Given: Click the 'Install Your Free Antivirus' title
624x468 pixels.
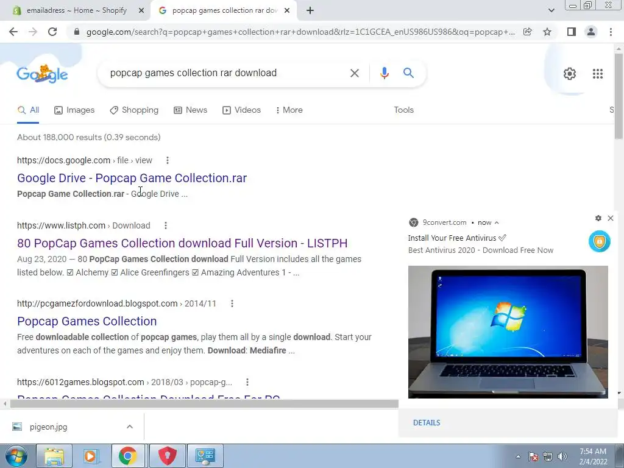Looking at the screenshot, I should coord(457,238).
